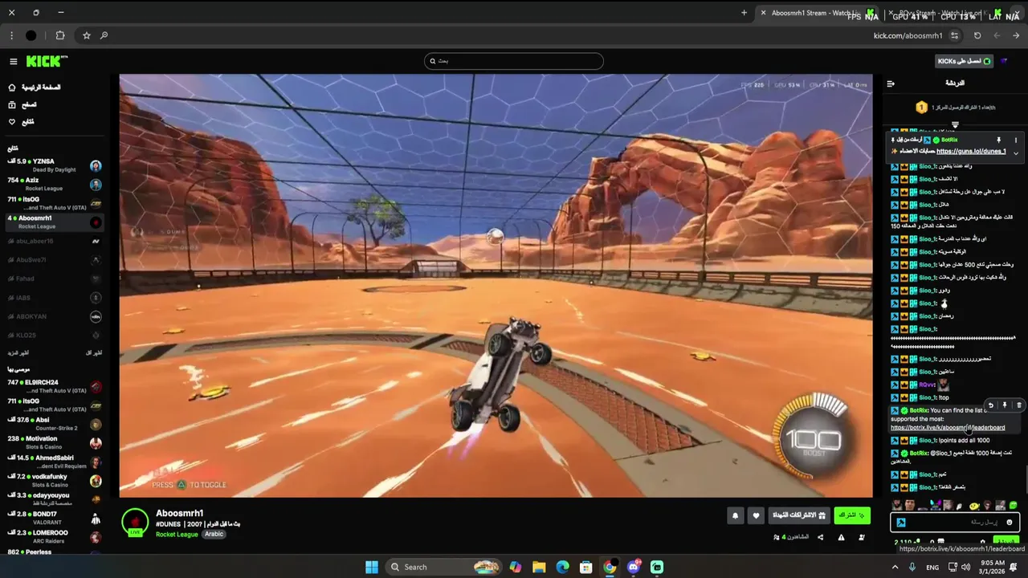Image resolution: width=1028 pixels, height=578 pixels.
Task: Click the moderator badge in chat input
Action: pyautogui.click(x=901, y=522)
